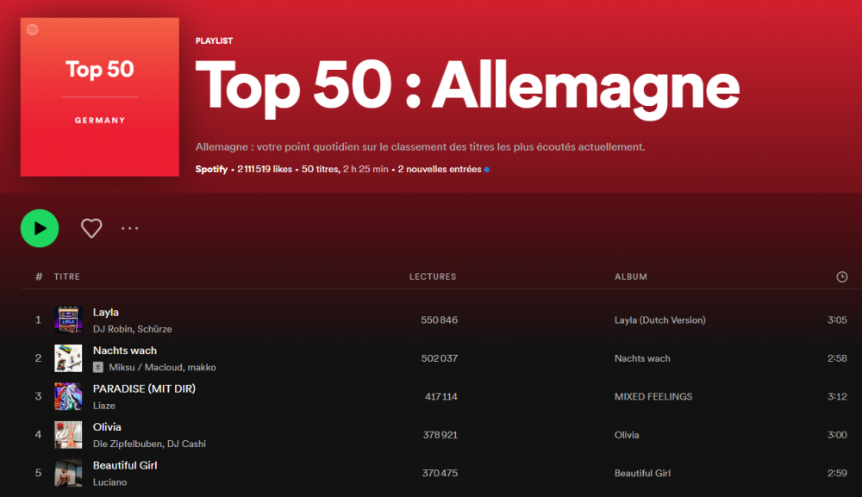Click the 2 111 519 likes text
Screen dimensions: 862x497
[x=265, y=169]
